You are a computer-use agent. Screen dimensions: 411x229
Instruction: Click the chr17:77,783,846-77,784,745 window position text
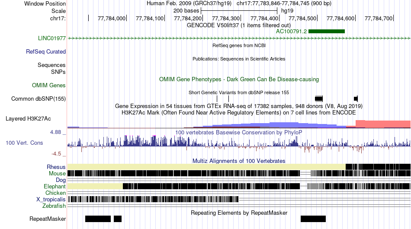tap(284, 3)
